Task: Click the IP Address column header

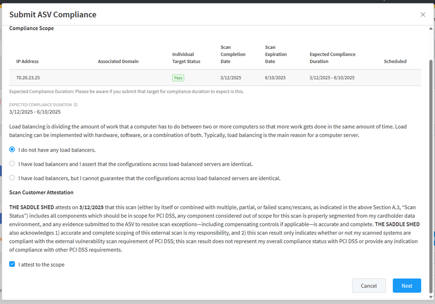Action: 28,62
